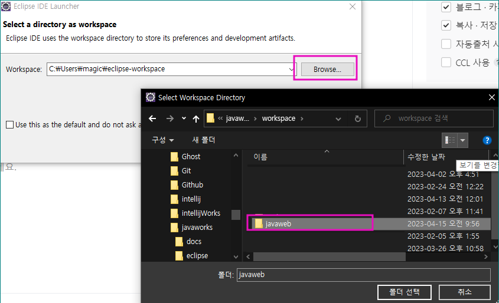Screen dimensions: 499x303
Task: Refresh the workspace folder listing
Action: pos(358,119)
